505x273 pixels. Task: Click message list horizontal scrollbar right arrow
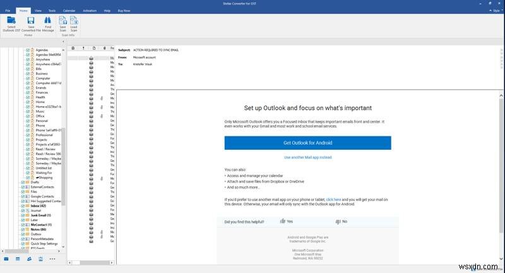click(112, 263)
